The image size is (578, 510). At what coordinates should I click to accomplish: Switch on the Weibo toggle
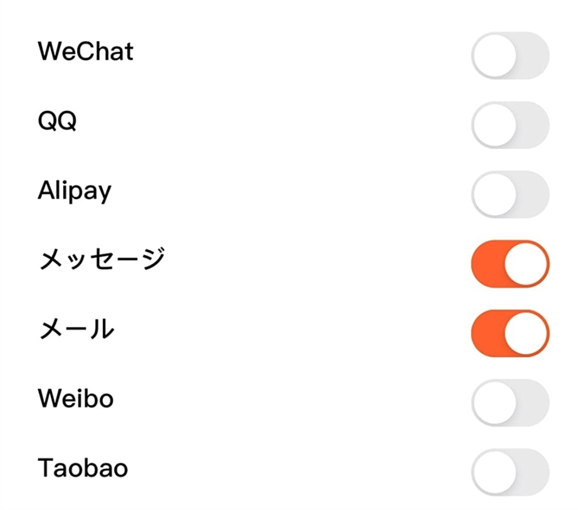pos(510,403)
